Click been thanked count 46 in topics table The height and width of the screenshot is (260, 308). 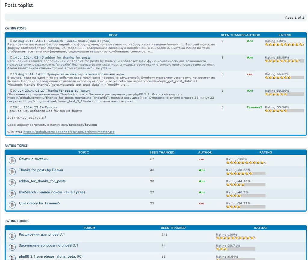tap(152, 170)
